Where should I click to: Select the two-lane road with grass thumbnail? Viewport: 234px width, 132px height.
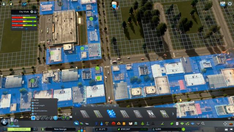click(x=98, y=114)
